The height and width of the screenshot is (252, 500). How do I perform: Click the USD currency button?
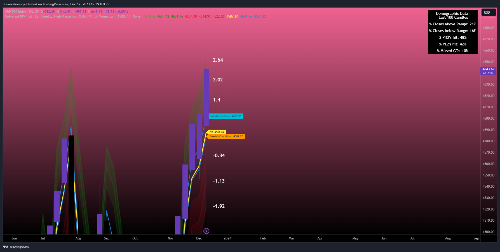point(489,13)
